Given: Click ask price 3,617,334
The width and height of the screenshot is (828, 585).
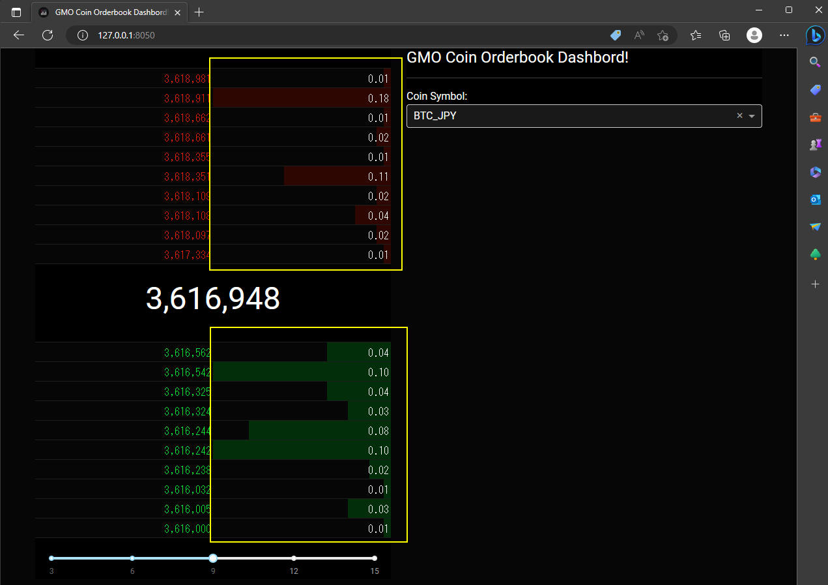Looking at the screenshot, I should [188, 255].
